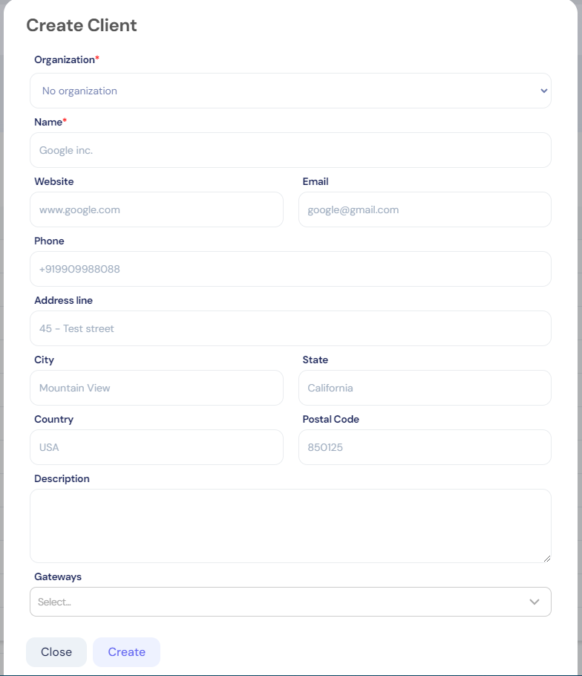Click the Website input field
Screen dimensions: 582x676
(x=156, y=209)
